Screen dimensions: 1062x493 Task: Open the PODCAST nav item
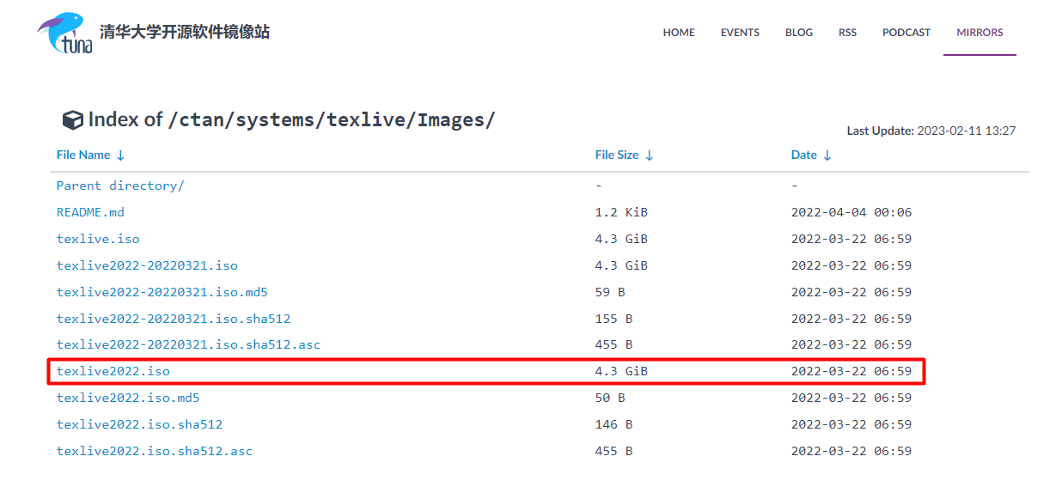906,33
